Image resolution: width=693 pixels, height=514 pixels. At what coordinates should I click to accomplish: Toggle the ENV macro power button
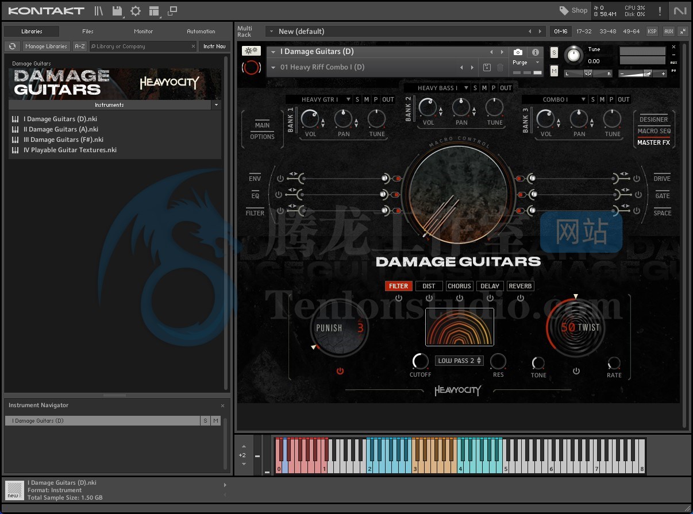click(280, 179)
